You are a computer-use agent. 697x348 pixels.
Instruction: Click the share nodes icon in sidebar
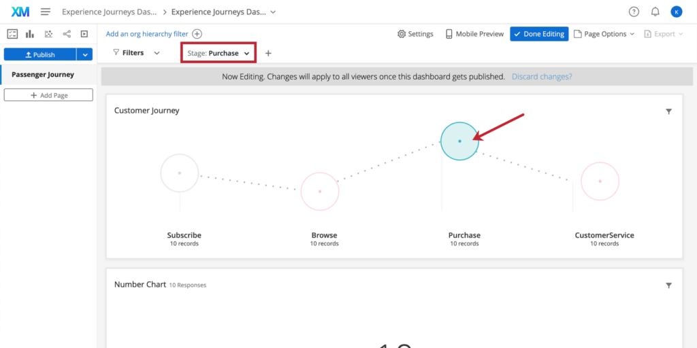coord(67,34)
